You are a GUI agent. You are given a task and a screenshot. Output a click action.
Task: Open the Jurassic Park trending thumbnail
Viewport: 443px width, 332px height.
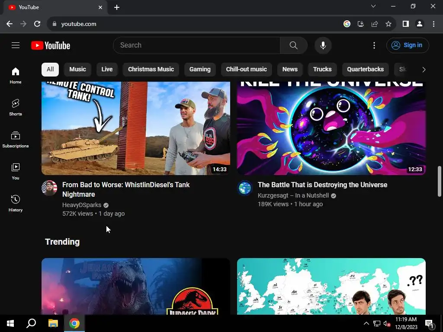coord(135,286)
